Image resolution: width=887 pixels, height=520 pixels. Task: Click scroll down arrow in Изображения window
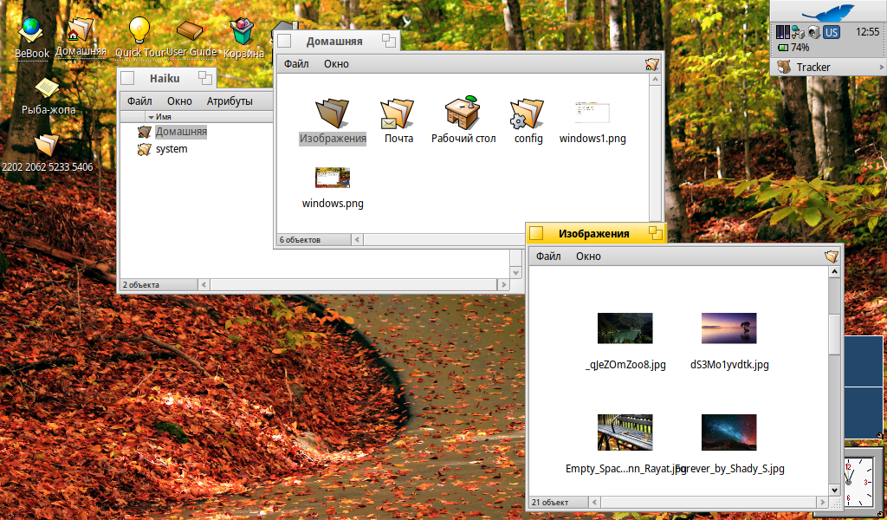point(834,491)
